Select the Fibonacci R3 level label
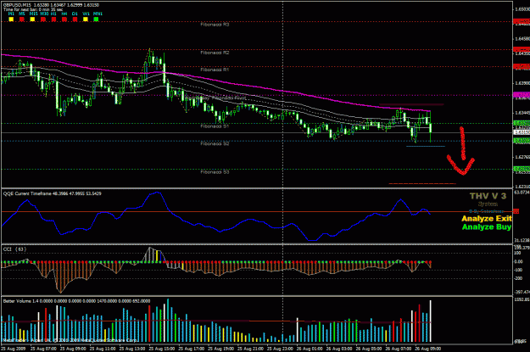This screenshot has width=530, height=352. coord(215,25)
